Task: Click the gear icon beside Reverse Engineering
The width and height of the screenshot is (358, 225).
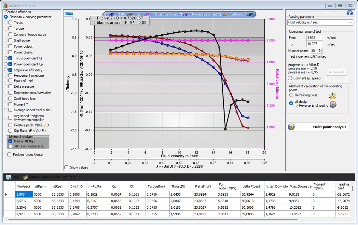Action: pyautogui.click(x=333, y=104)
